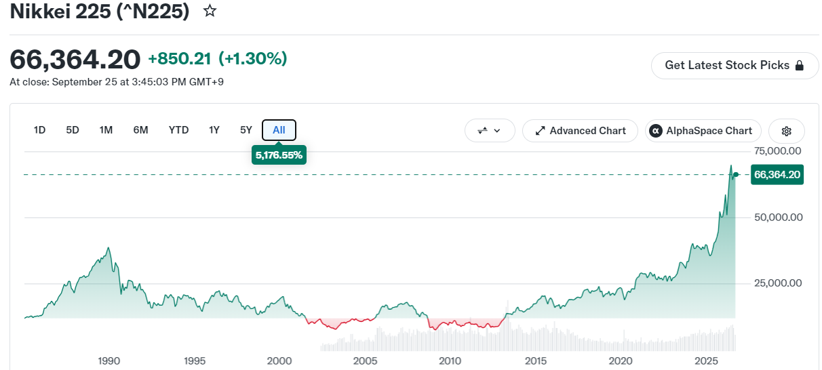This screenshot has height=370, width=822.
Task: Click the 50,000.00 axis label
Action: click(x=779, y=218)
